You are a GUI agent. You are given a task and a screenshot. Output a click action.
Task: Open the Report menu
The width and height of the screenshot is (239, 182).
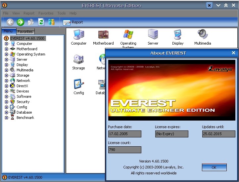click(29, 13)
